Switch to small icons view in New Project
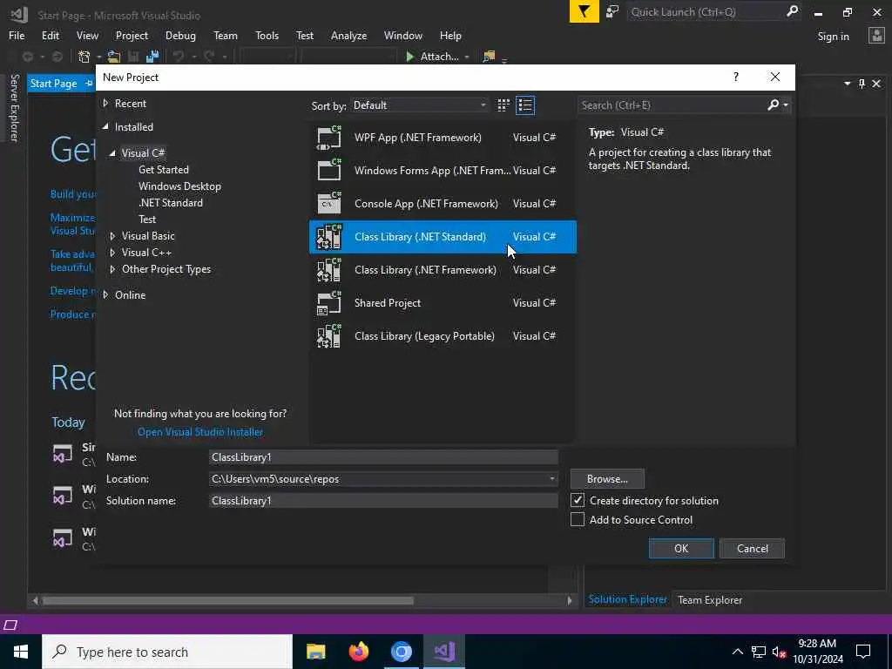This screenshot has height=669, width=892. (503, 105)
